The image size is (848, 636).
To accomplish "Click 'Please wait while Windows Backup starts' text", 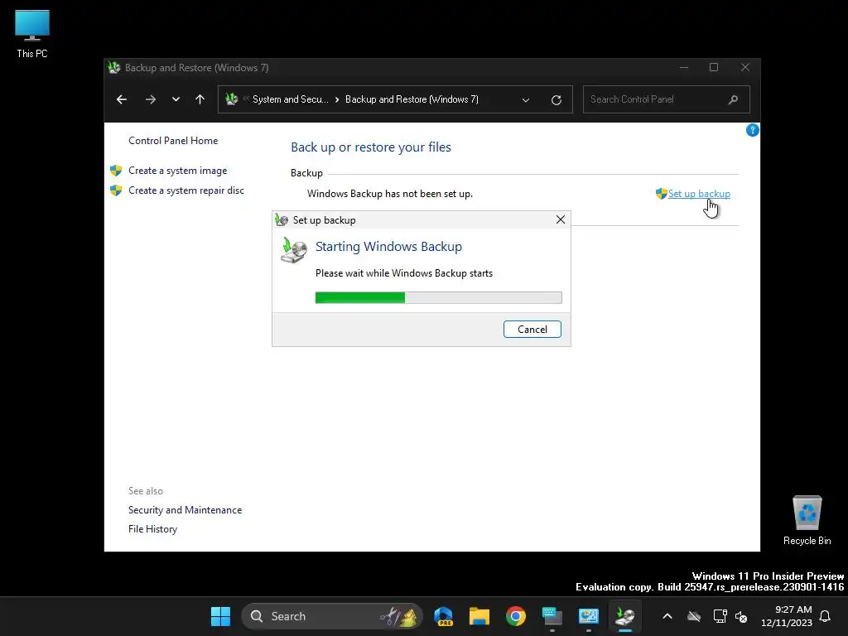I will 404,273.
